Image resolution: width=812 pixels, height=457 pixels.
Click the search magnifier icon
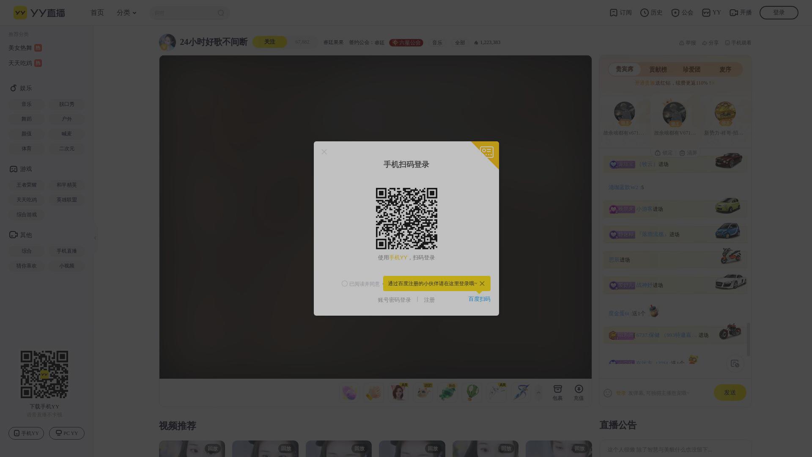pyautogui.click(x=221, y=13)
